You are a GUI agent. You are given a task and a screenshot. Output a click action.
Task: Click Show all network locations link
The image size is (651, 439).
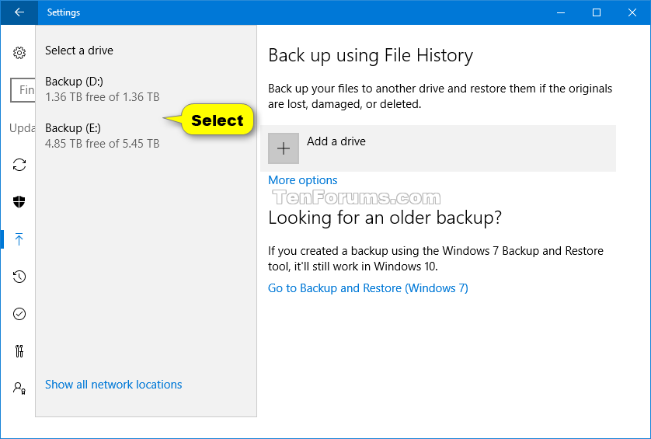(113, 385)
